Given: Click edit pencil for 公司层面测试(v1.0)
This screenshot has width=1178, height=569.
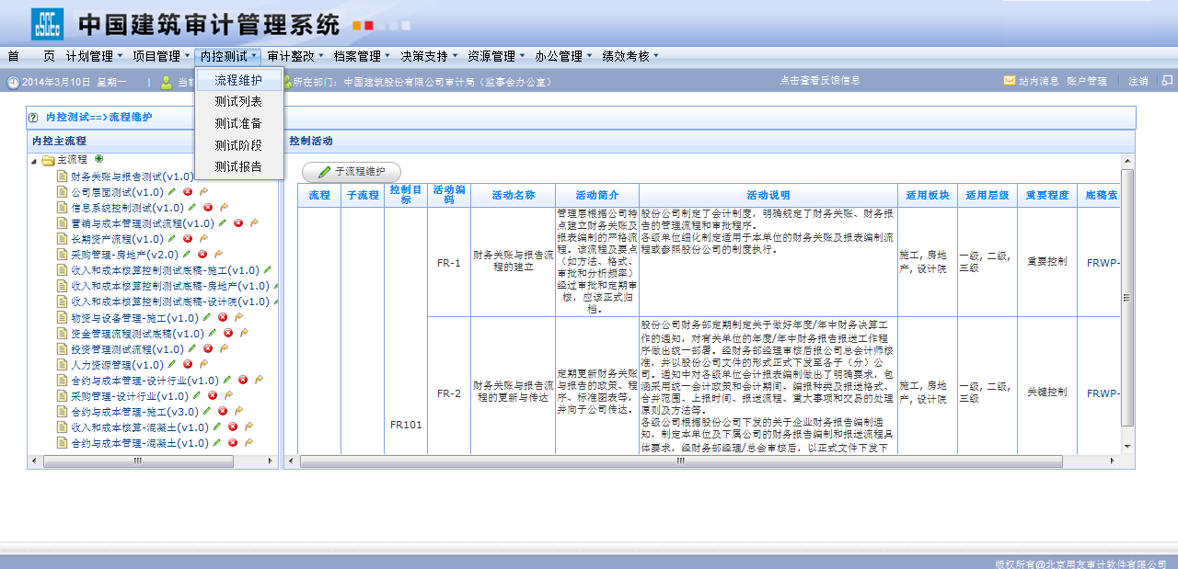Looking at the screenshot, I should point(171,192).
